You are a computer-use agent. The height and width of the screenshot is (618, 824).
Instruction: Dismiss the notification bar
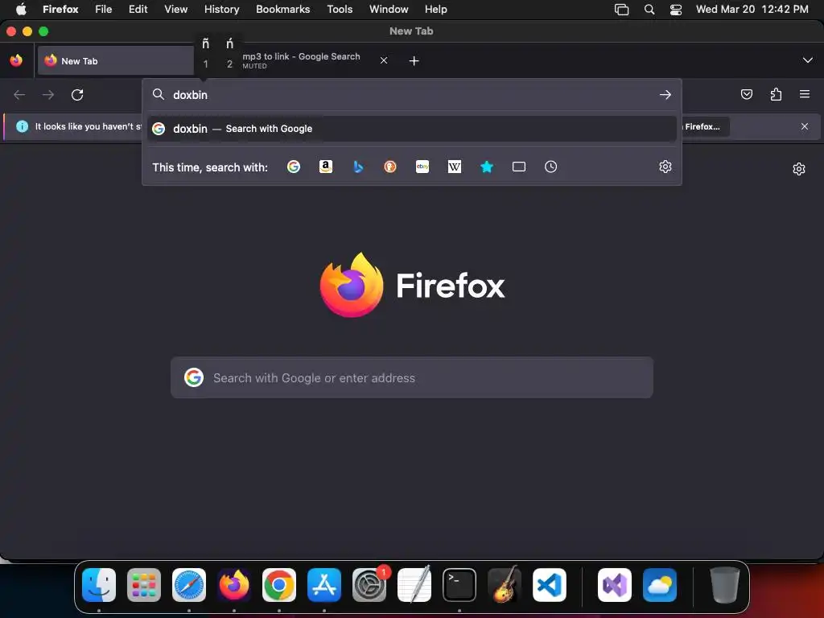pos(805,126)
